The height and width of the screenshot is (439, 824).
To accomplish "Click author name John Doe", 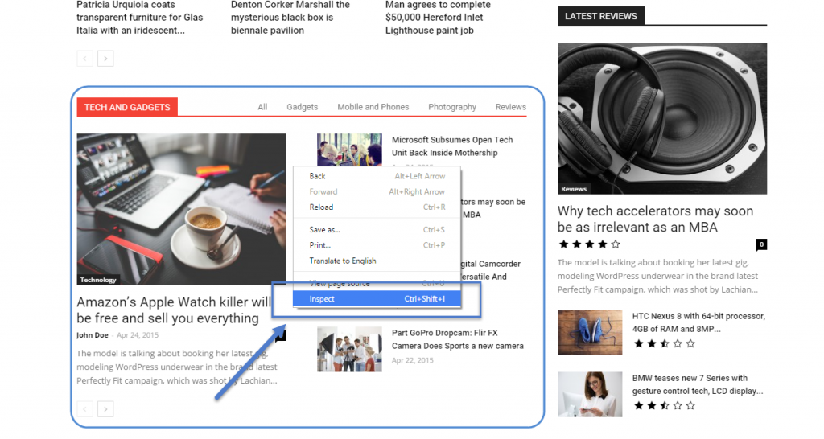I will click(93, 335).
